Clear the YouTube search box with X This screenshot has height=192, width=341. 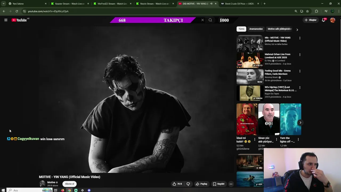click(202, 20)
